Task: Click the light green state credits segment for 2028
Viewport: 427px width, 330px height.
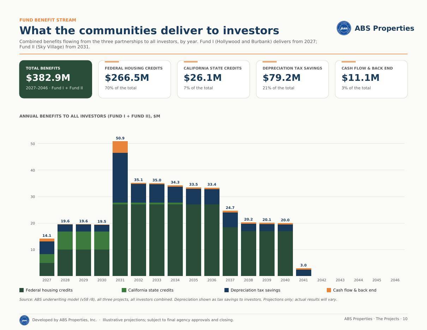Action: [x=65, y=241]
